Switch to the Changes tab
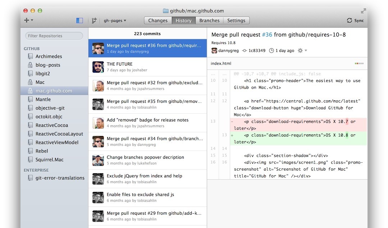 point(158,20)
